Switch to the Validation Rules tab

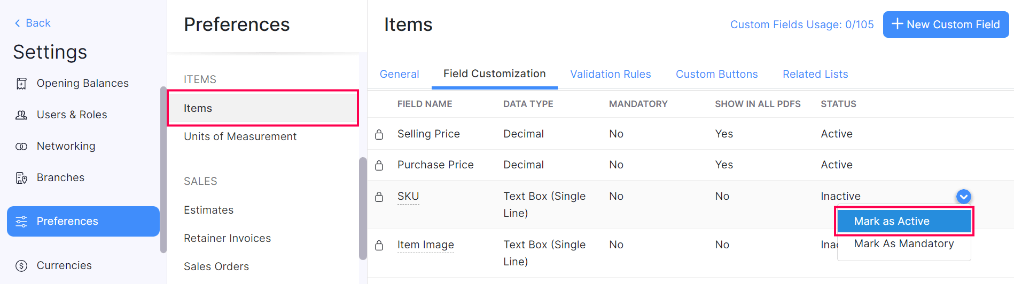click(610, 74)
